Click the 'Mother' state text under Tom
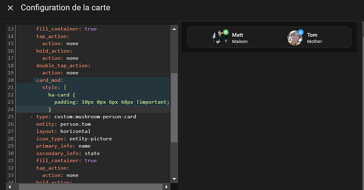This screenshot has height=190, width=364. pos(314,41)
